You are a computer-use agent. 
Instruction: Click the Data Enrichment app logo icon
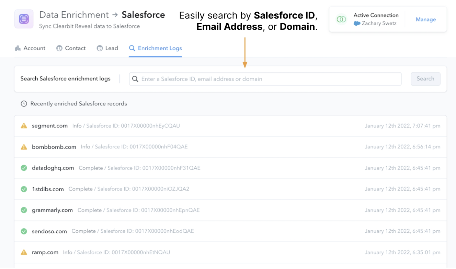pyautogui.click(x=24, y=19)
